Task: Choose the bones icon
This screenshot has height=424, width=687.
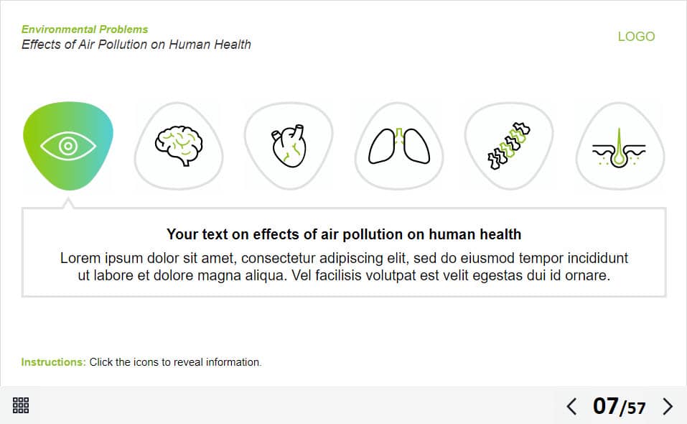Action: pos(509,146)
